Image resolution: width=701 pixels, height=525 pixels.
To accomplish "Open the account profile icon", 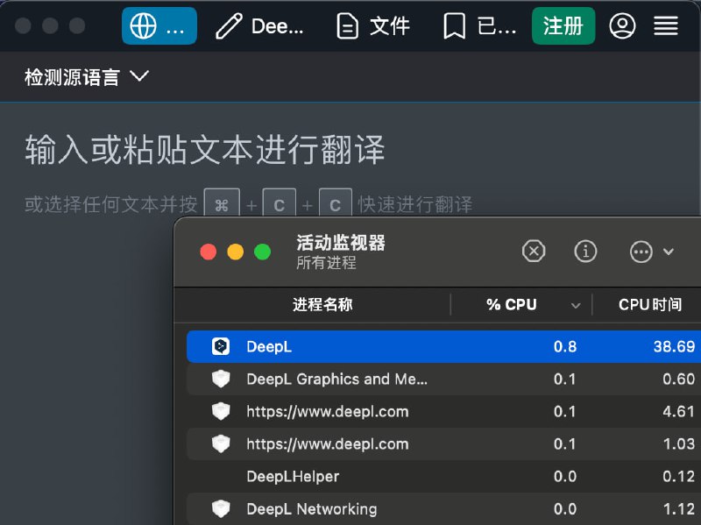I will (622, 26).
